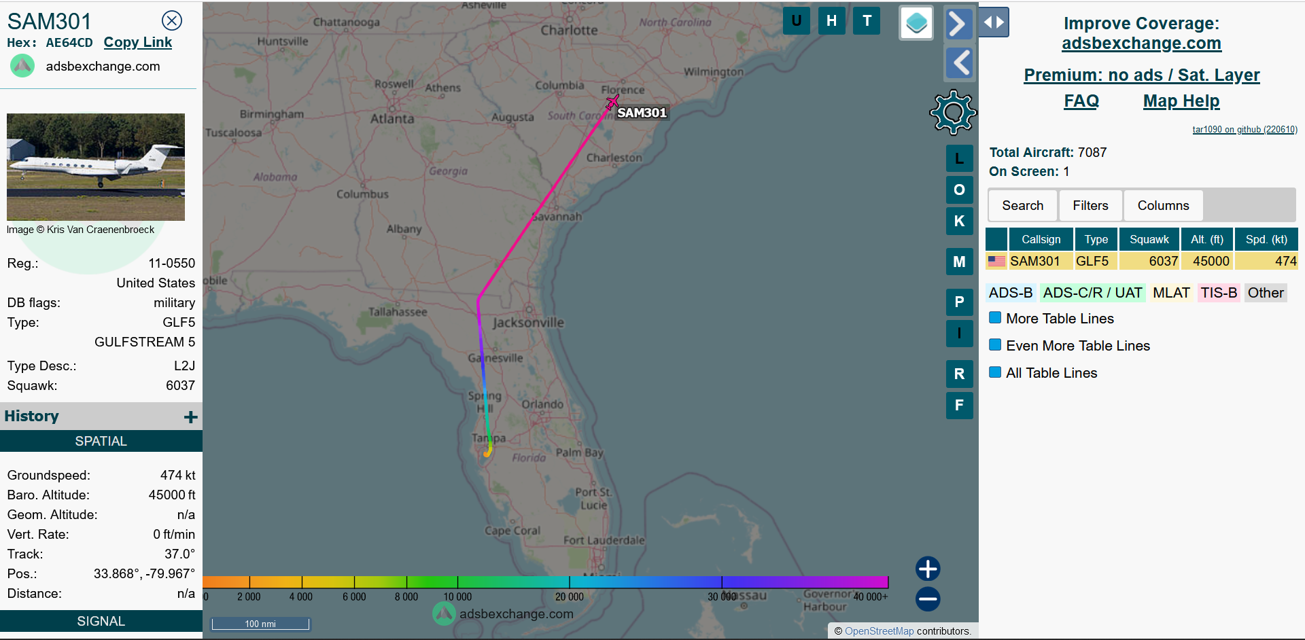Enable the All Table Lines checkbox

click(x=995, y=372)
